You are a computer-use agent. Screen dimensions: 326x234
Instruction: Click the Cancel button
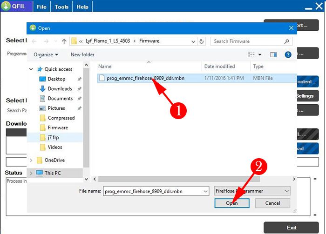pos(272,203)
